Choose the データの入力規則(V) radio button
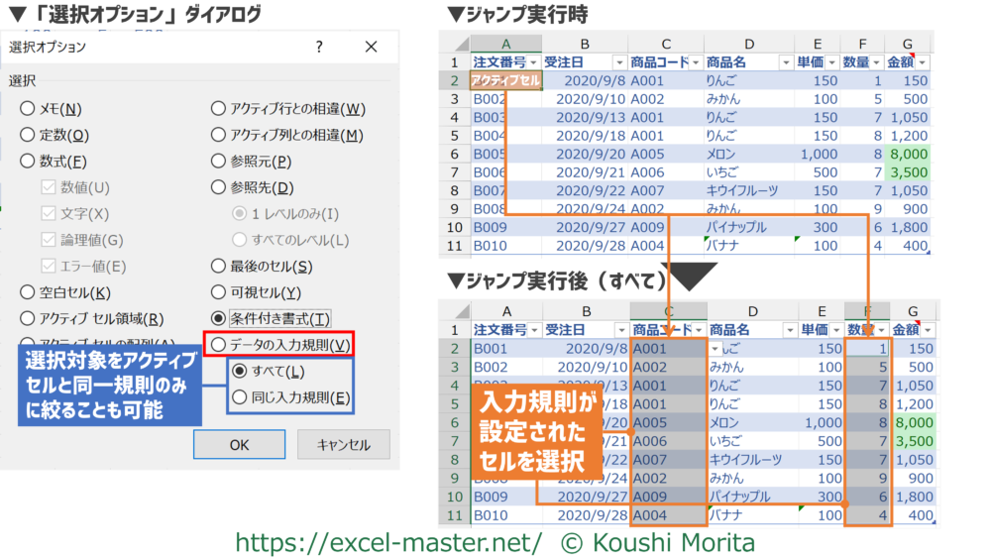The height and width of the screenshot is (558, 991). tap(219, 344)
